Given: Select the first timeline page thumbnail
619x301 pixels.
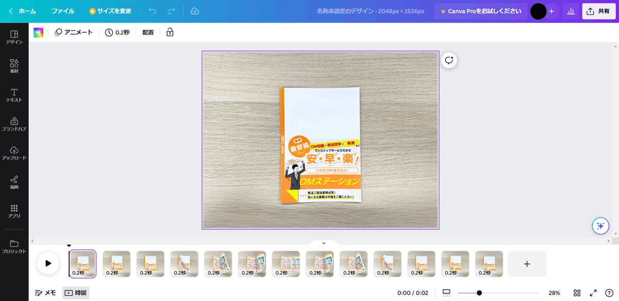Looking at the screenshot, I should pyautogui.click(x=83, y=264).
